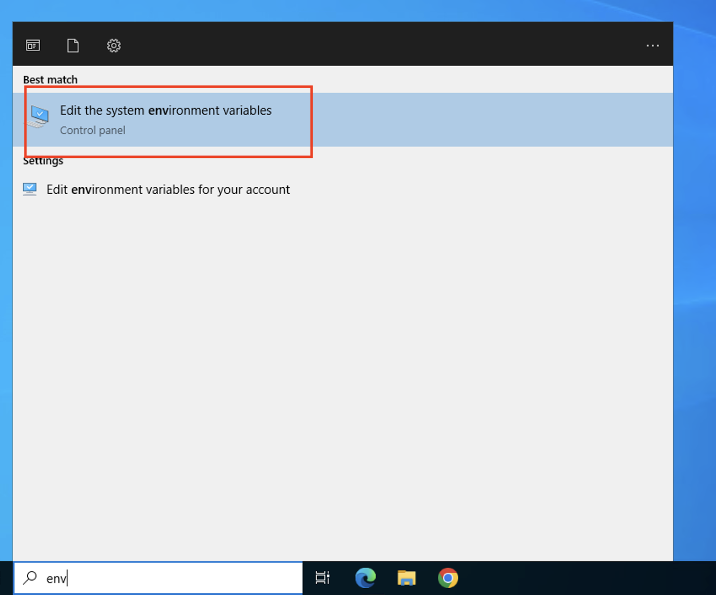The image size is (716, 595).
Task: Click the computer icon beside system environment variables
Action: click(x=39, y=116)
